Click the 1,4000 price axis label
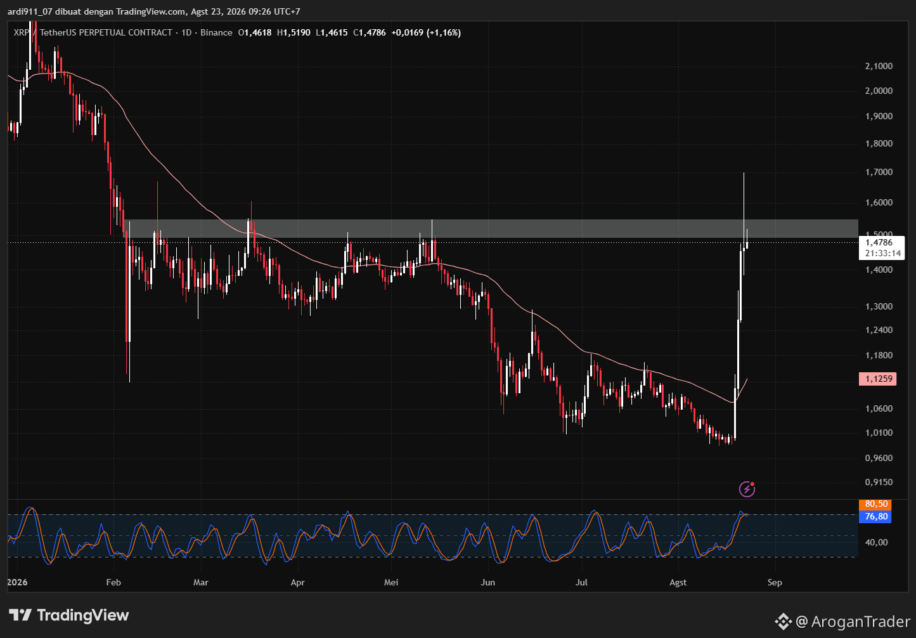Image resolution: width=916 pixels, height=638 pixels. pyautogui.click(x=879, y=270)
